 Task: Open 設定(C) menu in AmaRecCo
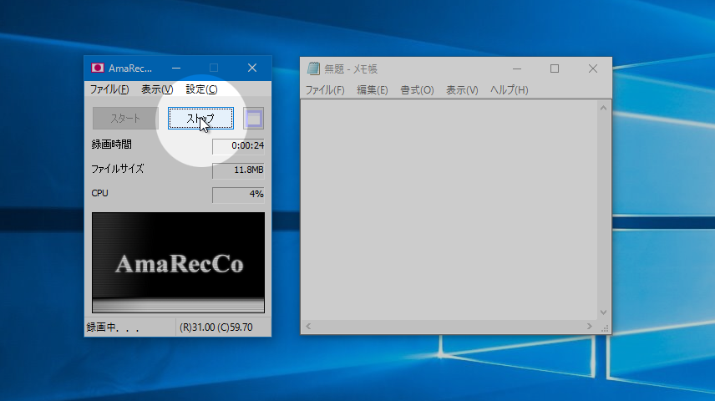(201, 89)
